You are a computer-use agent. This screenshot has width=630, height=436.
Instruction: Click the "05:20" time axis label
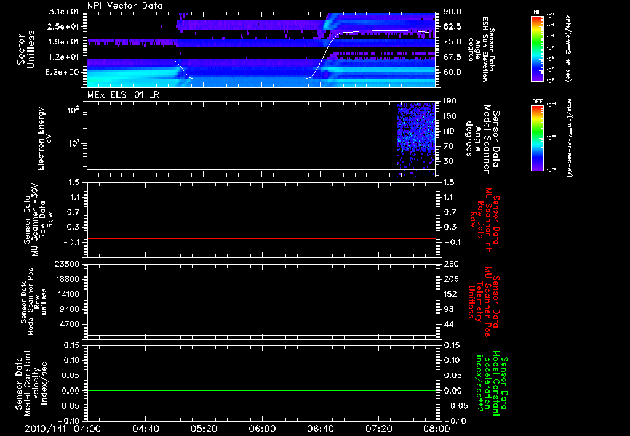click(x=204, y=429)
